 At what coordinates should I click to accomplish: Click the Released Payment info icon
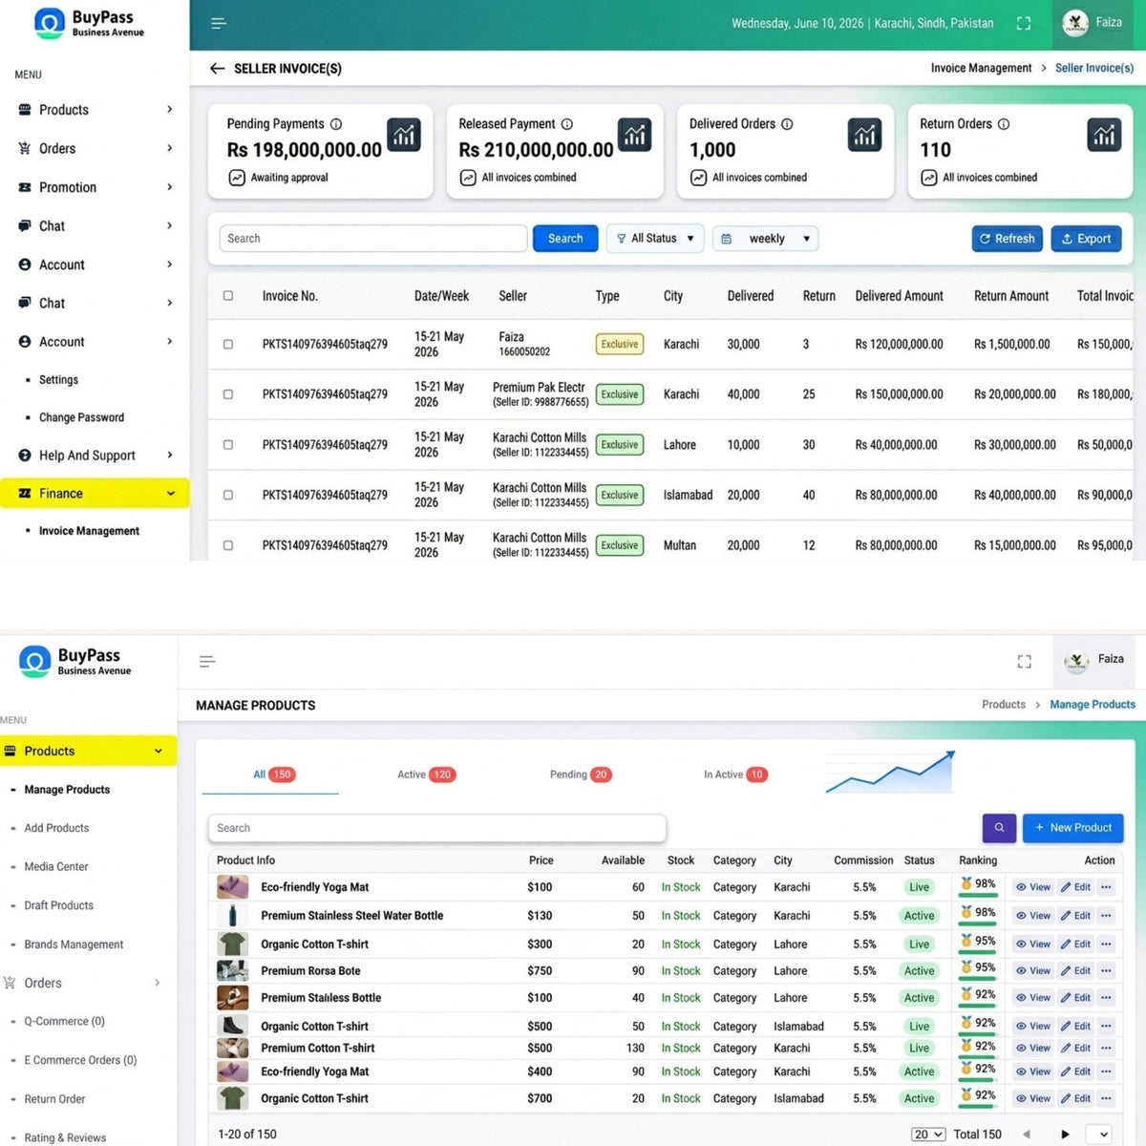coord(567,124)
